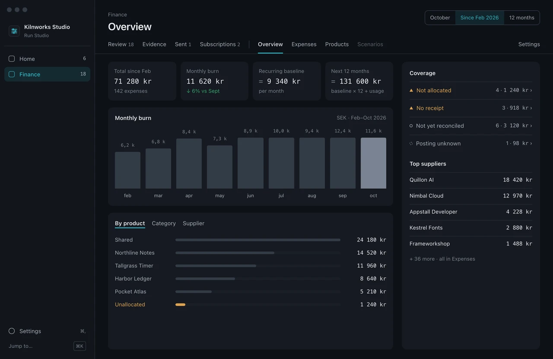Click the Kestrel Fonts supplier row
Screen dimensions: 553x359
point(471,228)
